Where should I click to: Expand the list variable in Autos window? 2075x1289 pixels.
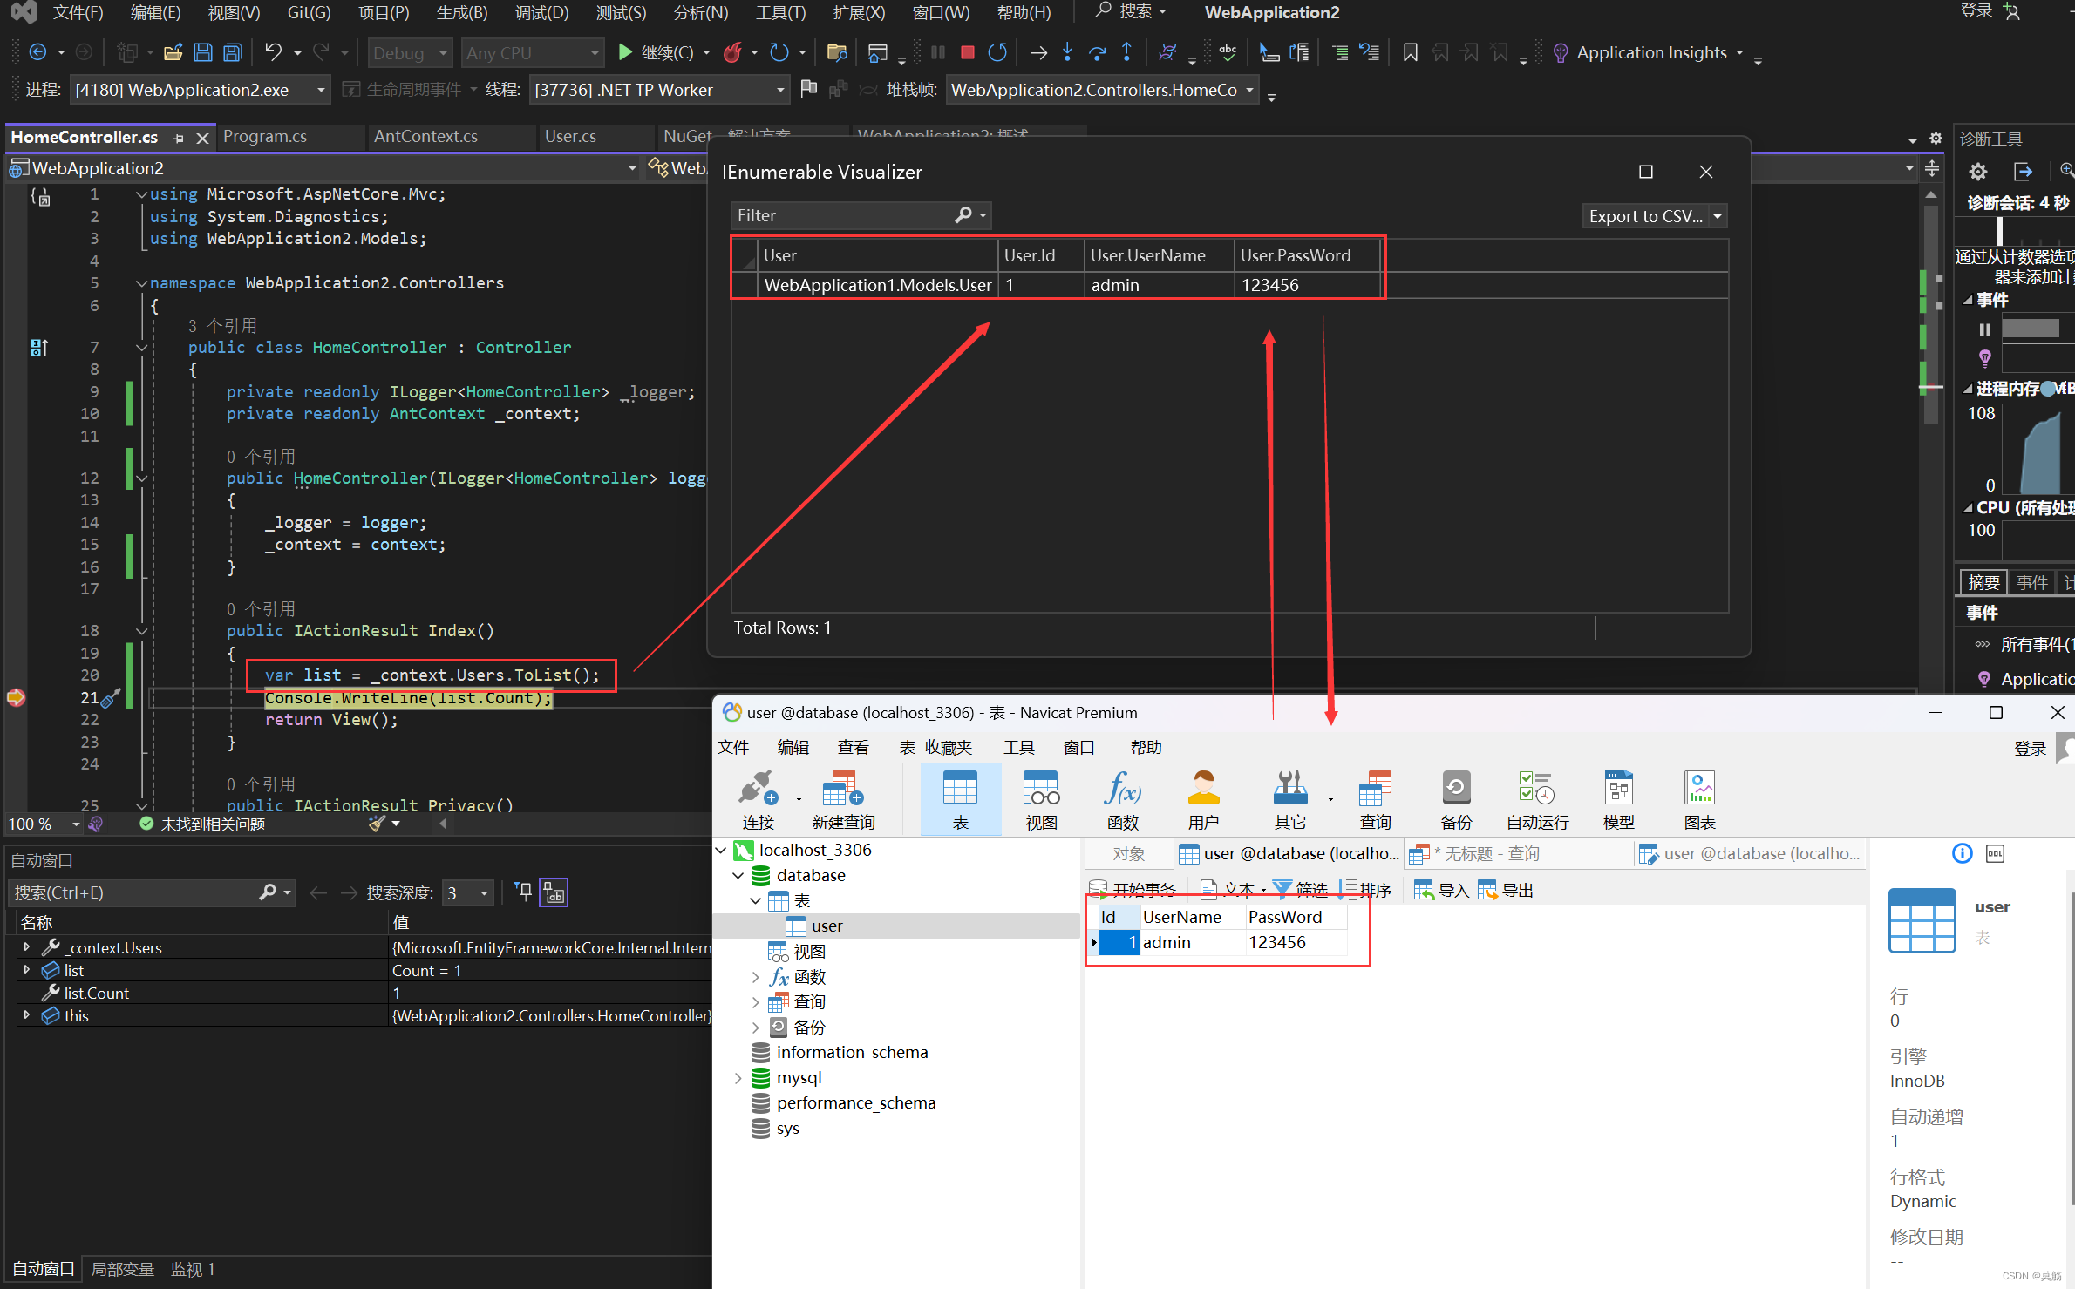pos(27,970)
